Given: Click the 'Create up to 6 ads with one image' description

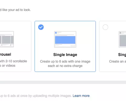Looking at the screenshot, I should point(65,64).
